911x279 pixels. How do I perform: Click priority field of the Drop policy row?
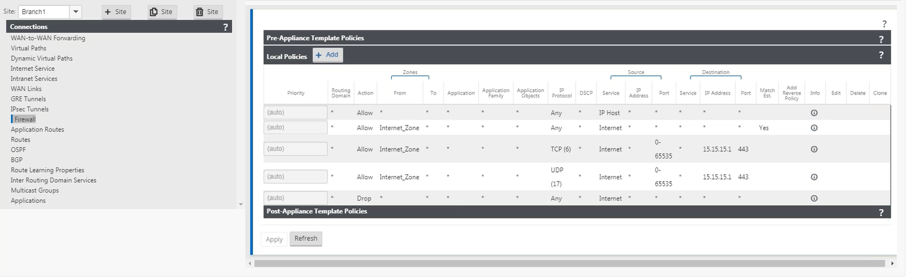tap(295, 198)
